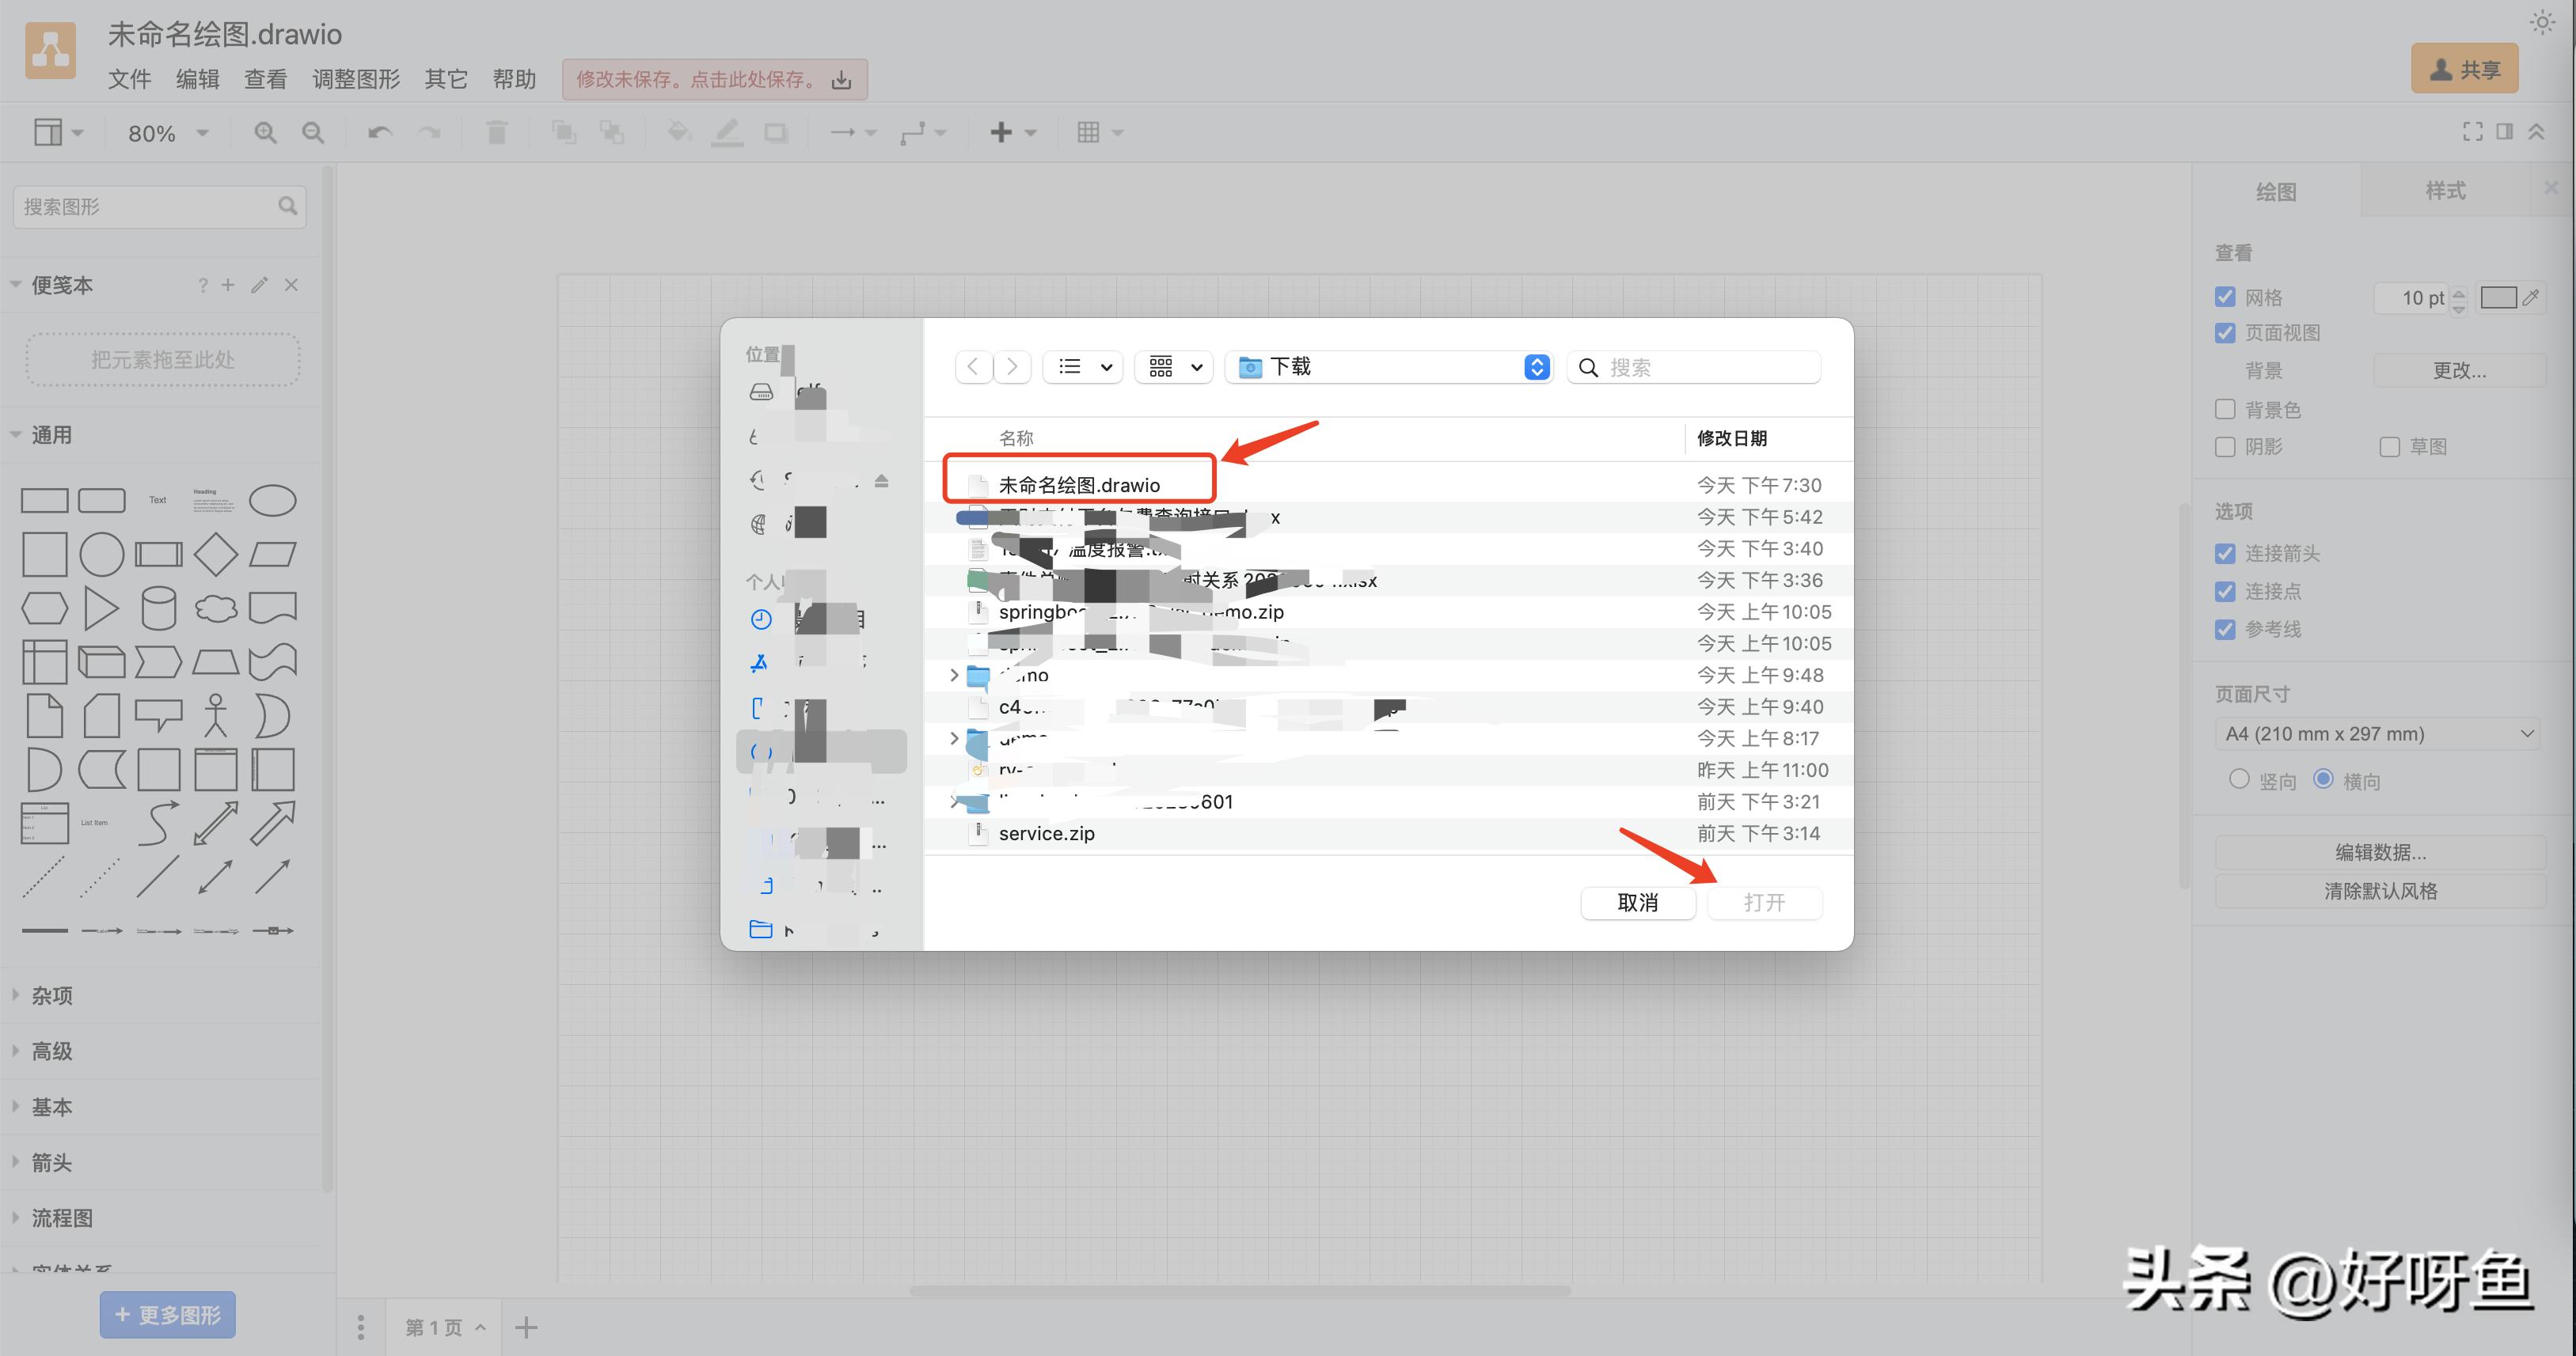
Task: Select the 竖向 portrait radio button
Action: pyautogui.click(x=2239, y=779)
